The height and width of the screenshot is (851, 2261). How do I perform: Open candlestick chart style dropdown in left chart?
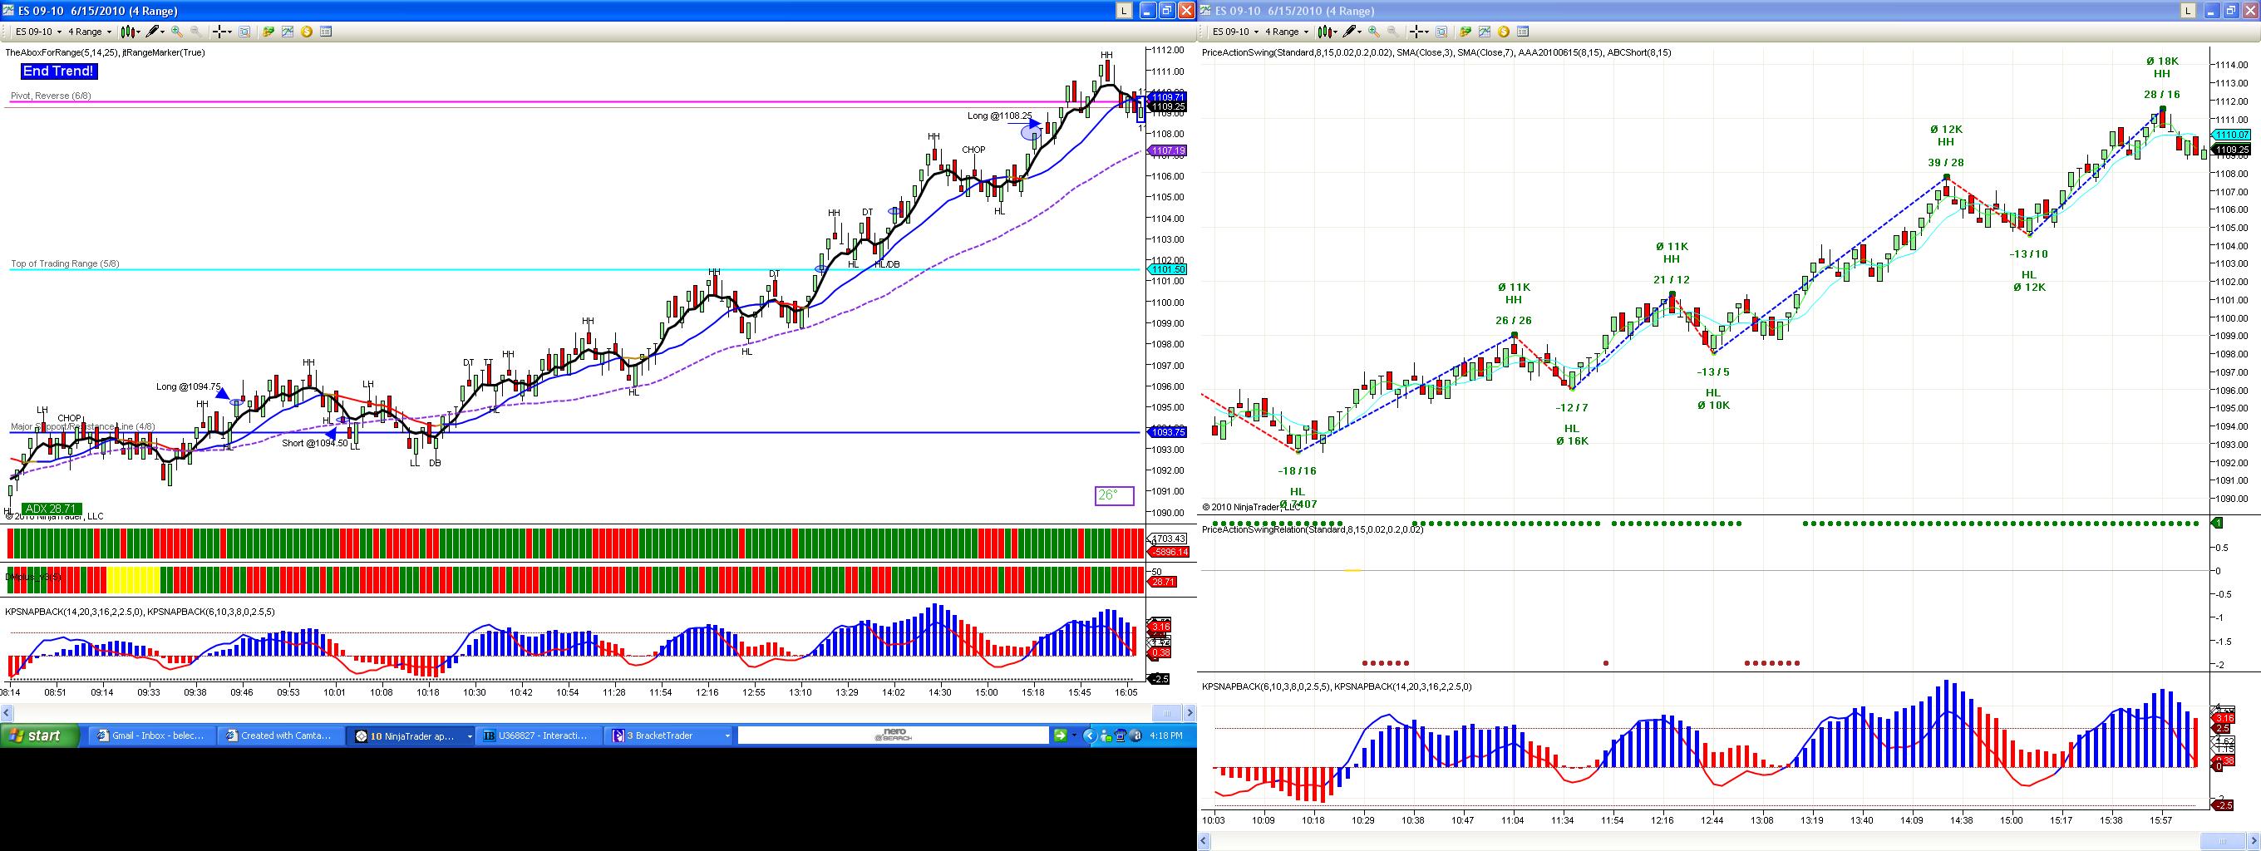(x=131, y=32)
